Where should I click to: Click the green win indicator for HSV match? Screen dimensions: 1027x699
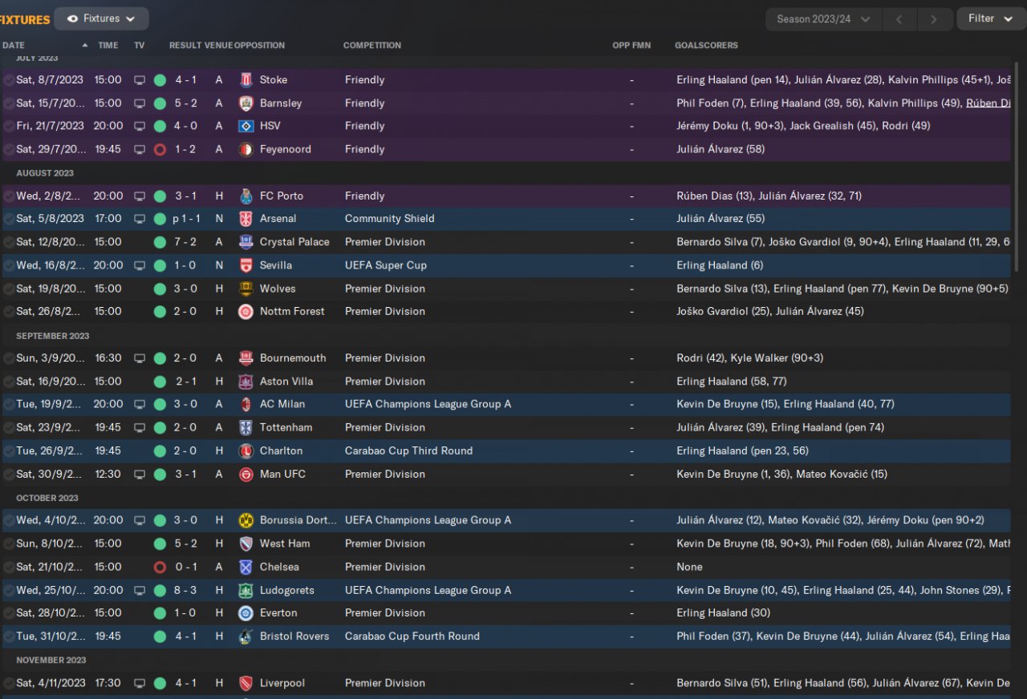[x=160, y=126]
